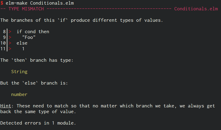Click the TYPE MISMATCH error heading
Screen dimensions: 221x130
pyautogui.click(x=26, y=9)
